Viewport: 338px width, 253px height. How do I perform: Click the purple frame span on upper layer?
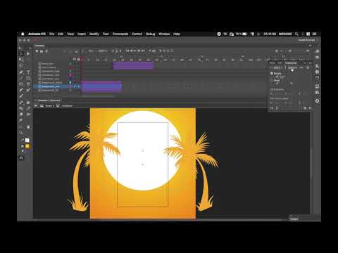[x=133, y=65]
